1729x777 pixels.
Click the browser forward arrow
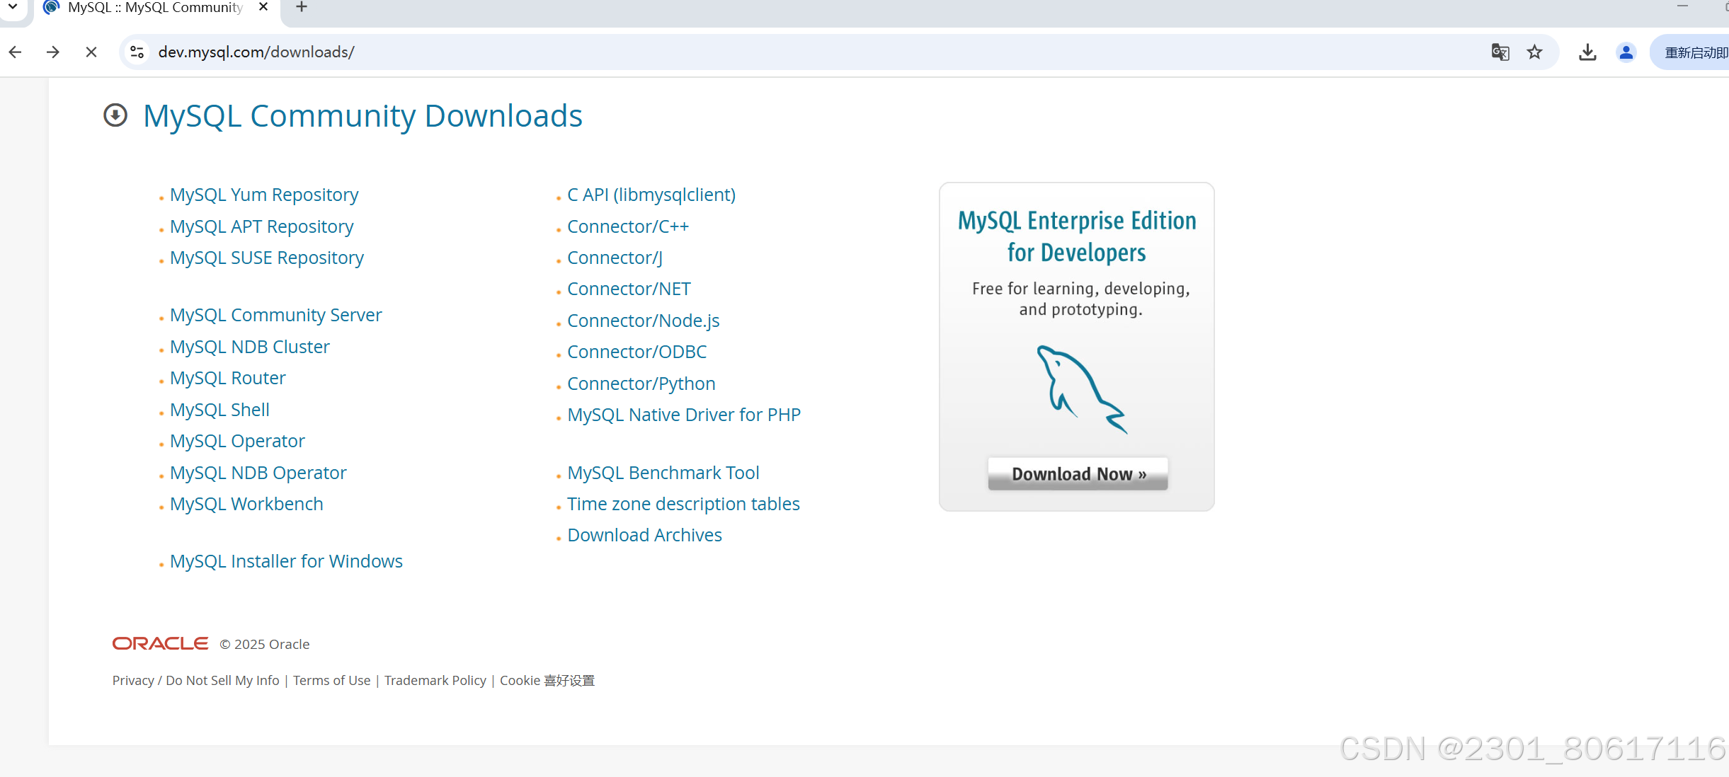tap(53, 52)
